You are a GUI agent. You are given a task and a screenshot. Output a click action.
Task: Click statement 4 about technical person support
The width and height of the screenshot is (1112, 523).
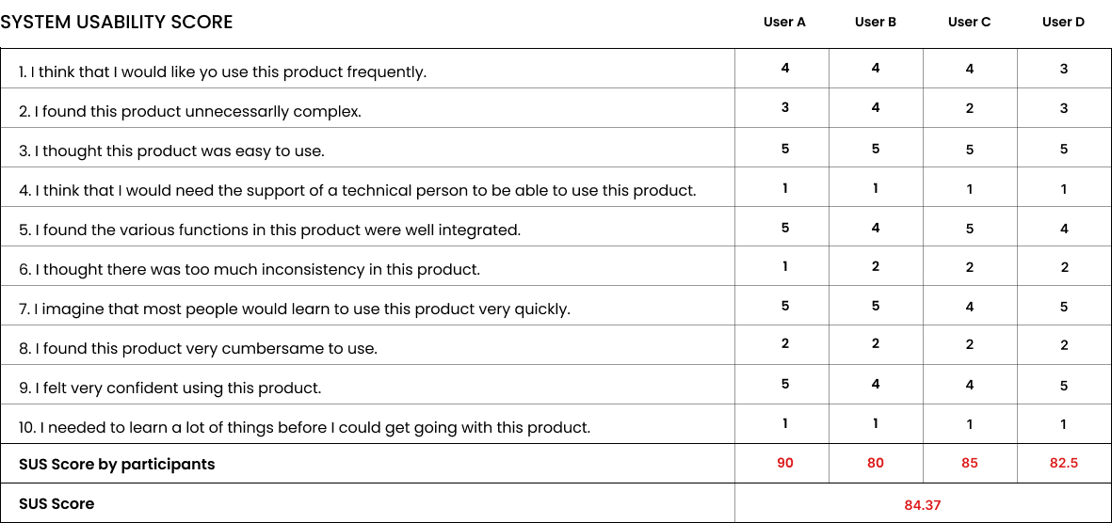click(x=358, y=190)
